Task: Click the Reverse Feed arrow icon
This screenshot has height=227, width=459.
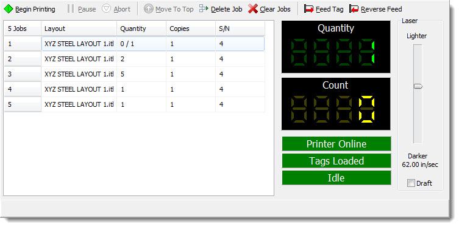Action: [x=354, y=9]
